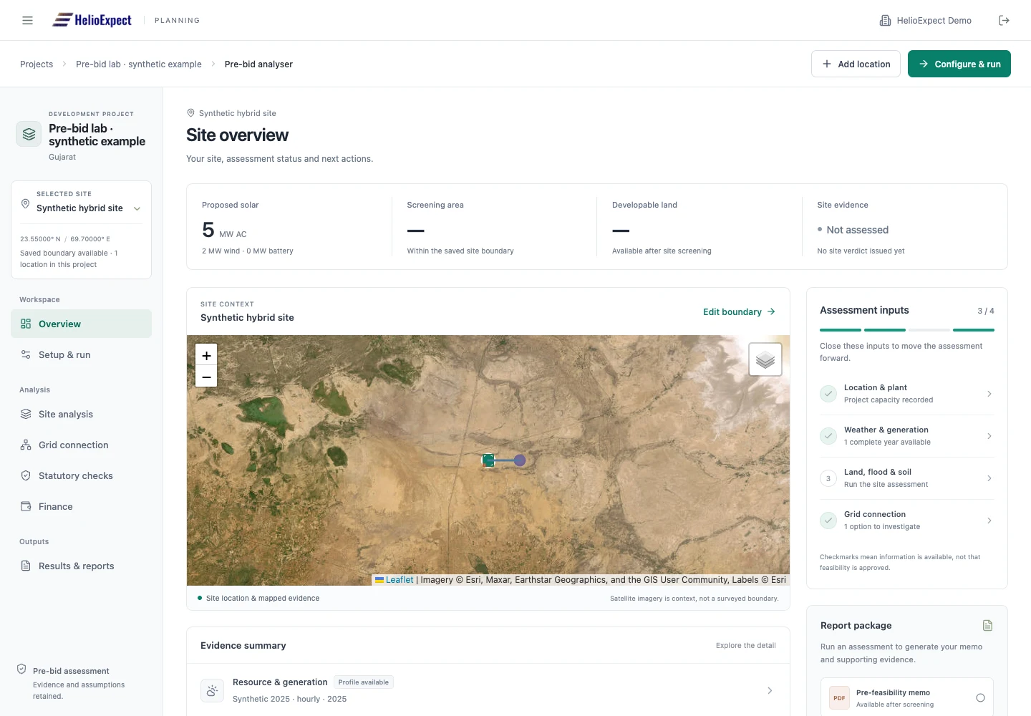The width and height of the screenshot is (1031, 716).
Task: Click the project layers icon
Action: pyautogui.click(x=29, y=134)
